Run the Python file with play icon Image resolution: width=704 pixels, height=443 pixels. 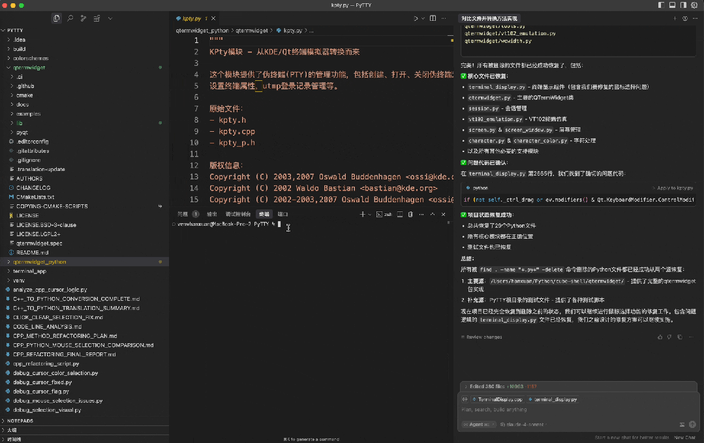[416, 18]
